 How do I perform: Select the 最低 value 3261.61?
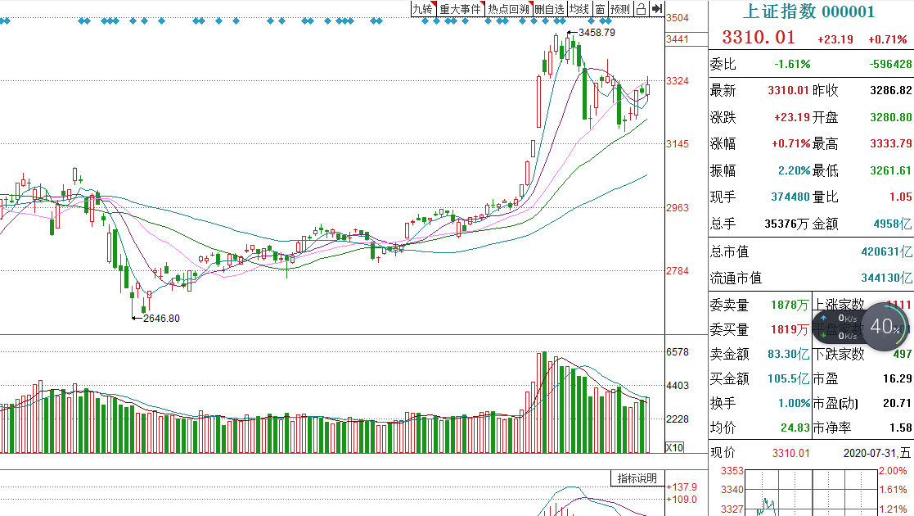(x=891, y=170)
